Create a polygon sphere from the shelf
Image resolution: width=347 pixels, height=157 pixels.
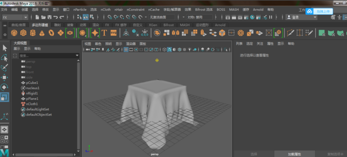click(14, 33)
